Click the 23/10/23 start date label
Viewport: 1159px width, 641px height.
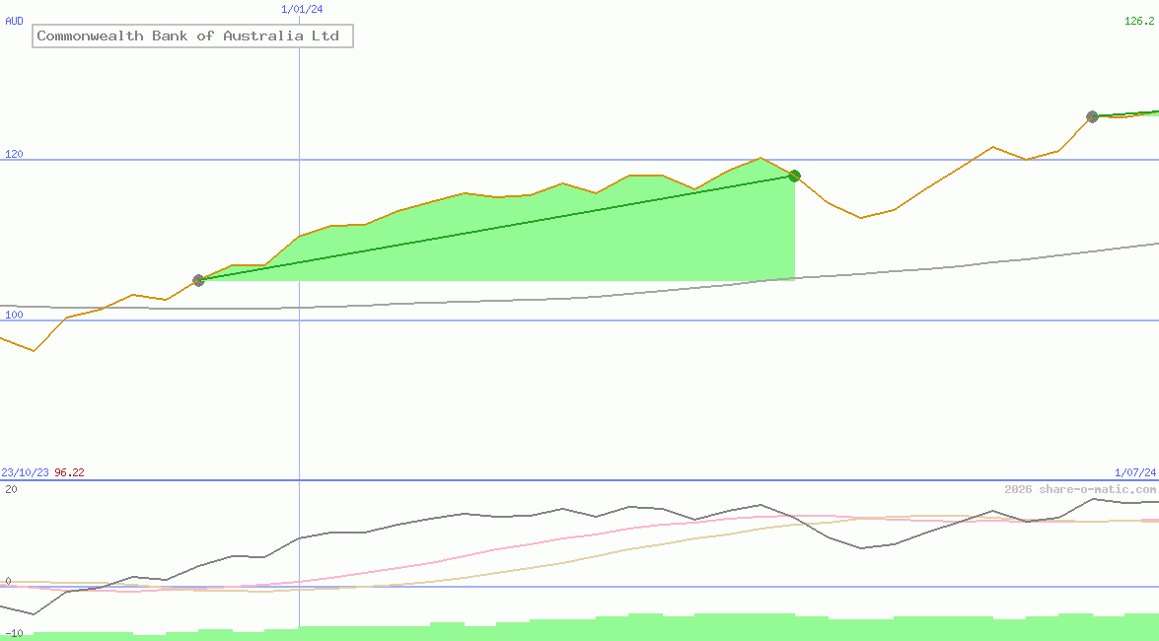coord(25,472)
